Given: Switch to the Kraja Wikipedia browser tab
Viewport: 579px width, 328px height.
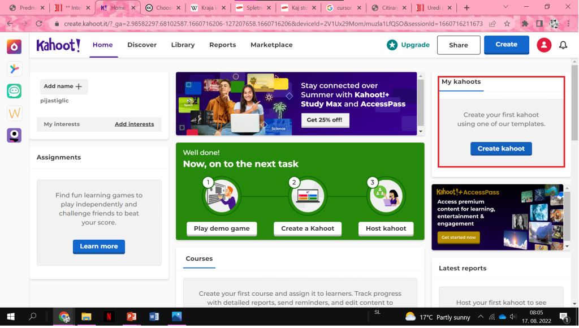Looking at the screenshot, I should point(209,8).
